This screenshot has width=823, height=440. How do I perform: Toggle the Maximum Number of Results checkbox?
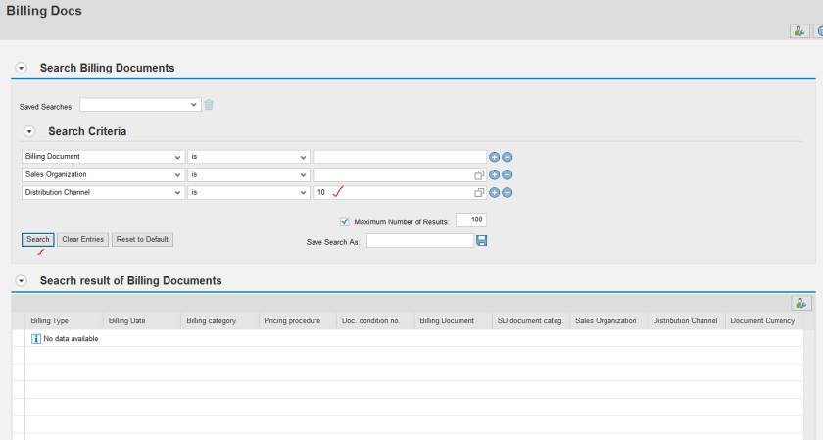[x=344, y=221]
